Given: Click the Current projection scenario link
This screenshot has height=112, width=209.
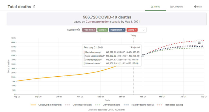Looking at the screenshot, I should point(97,22).
